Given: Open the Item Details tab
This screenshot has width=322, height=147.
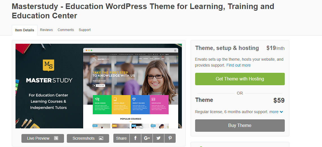Looking at the screenshot, I should [25, 30].
